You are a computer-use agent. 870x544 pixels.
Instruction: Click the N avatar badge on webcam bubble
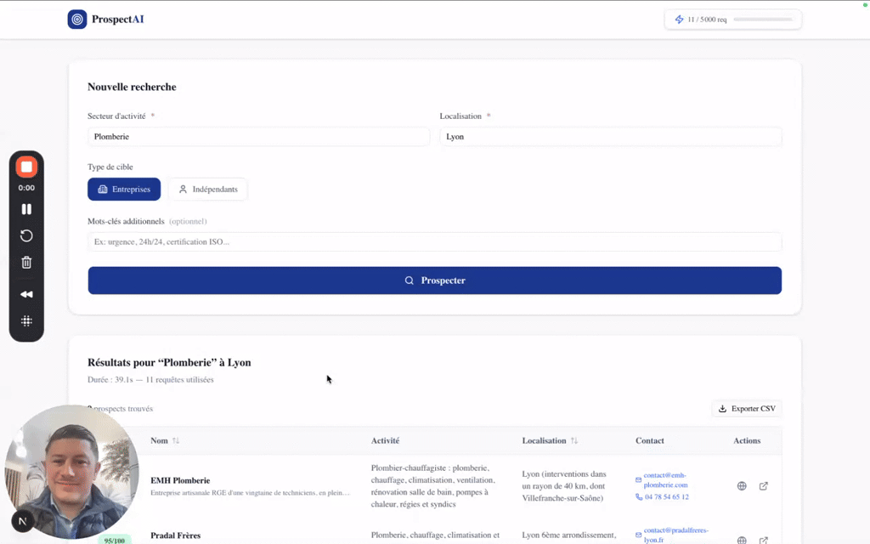click(x=23, y=521)
